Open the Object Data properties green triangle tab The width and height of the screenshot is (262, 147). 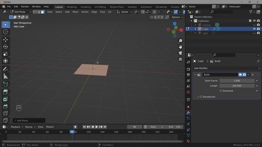188,135
